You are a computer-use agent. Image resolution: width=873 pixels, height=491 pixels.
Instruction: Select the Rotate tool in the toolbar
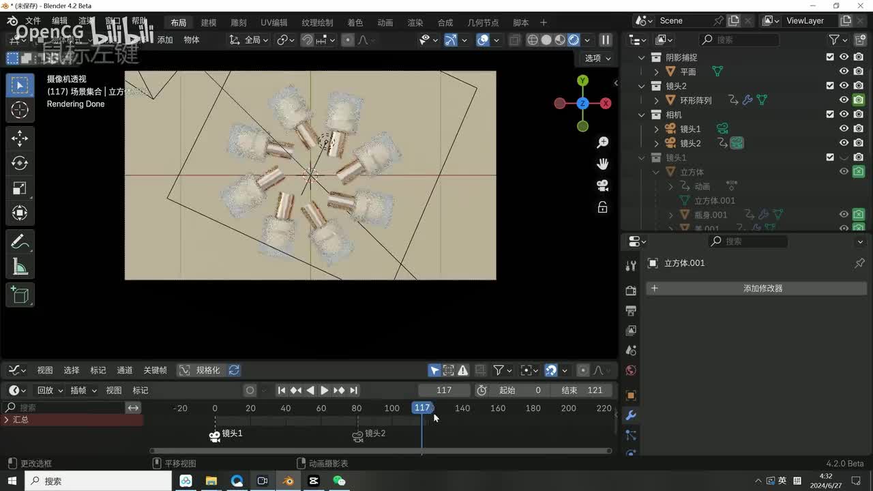pos(20,163)
